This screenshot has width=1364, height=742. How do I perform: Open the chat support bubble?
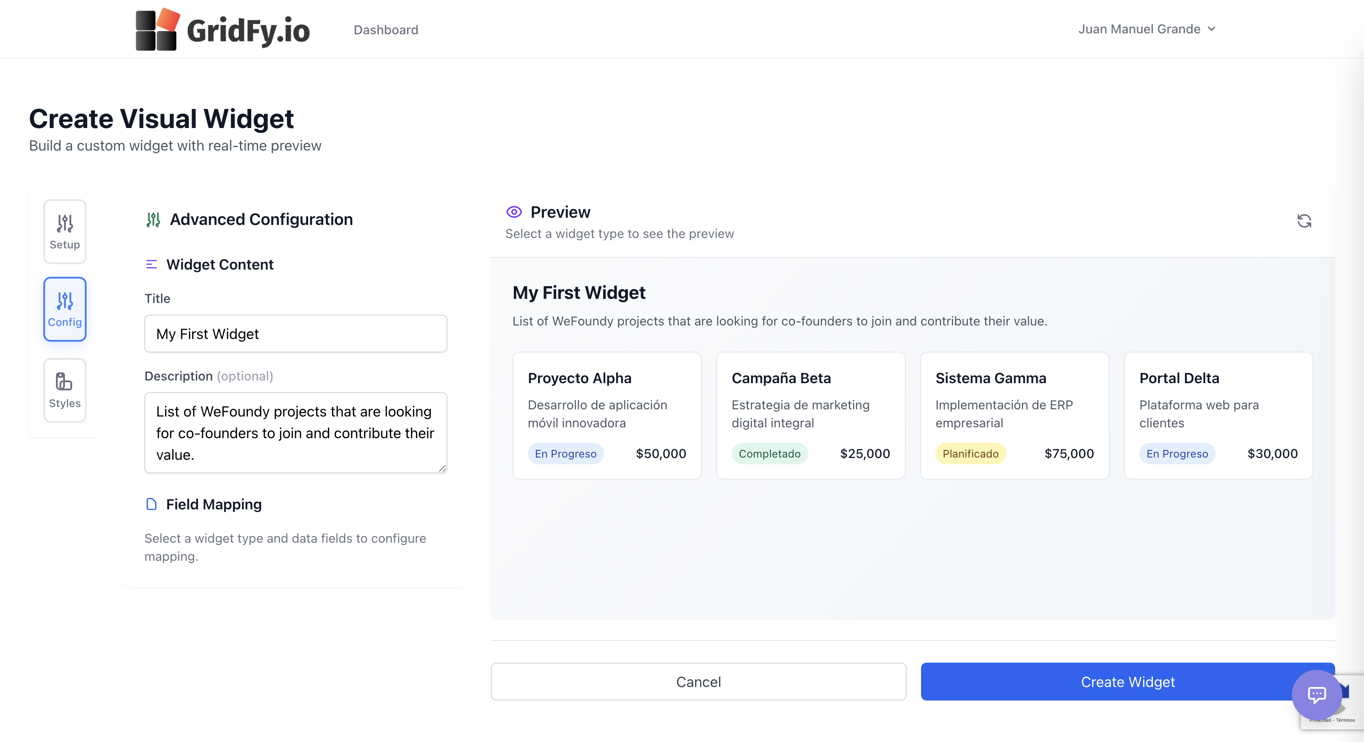point(1317,695)
